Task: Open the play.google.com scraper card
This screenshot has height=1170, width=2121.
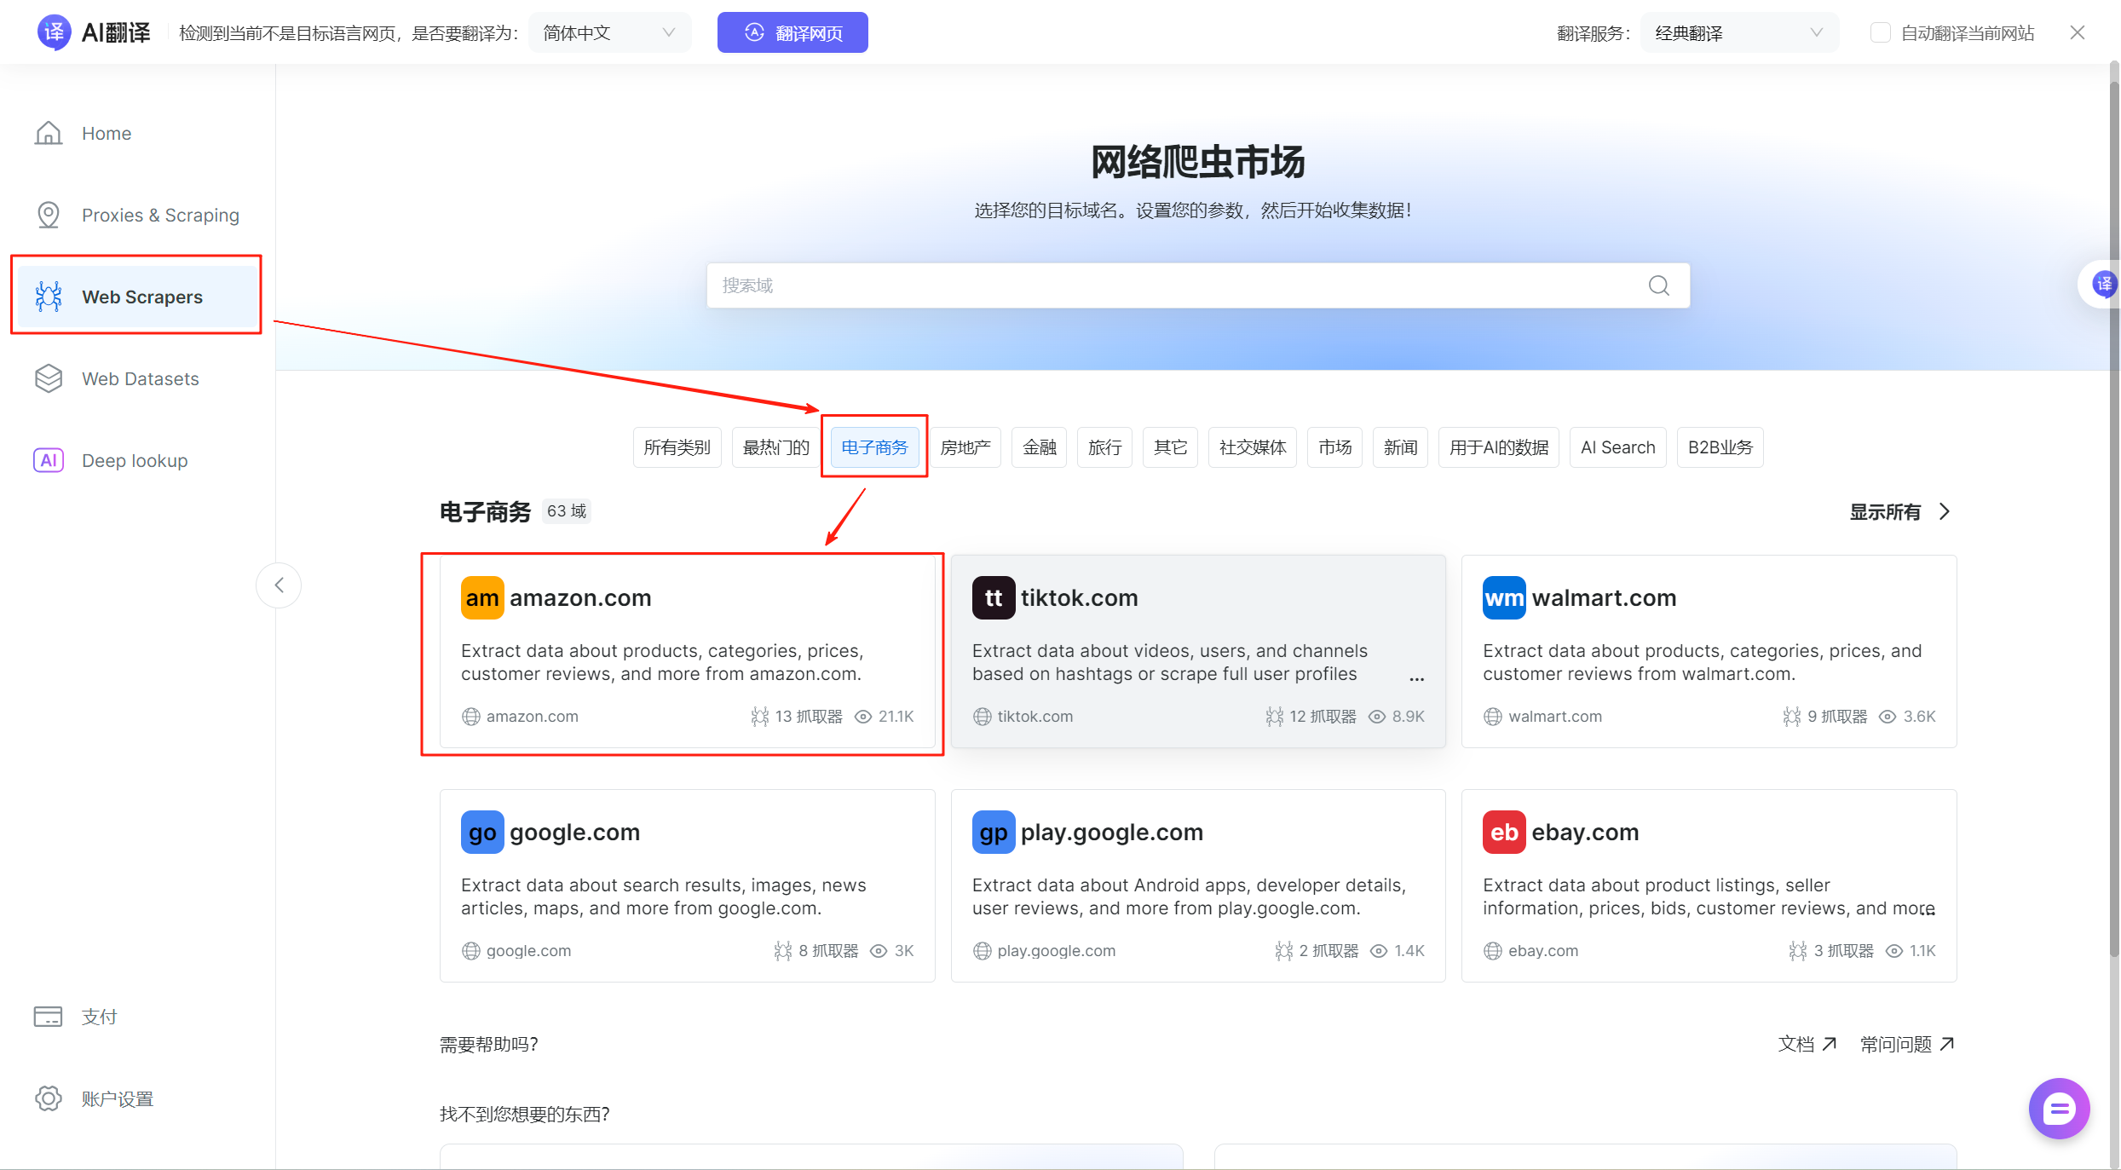Action: [1198, 885]
